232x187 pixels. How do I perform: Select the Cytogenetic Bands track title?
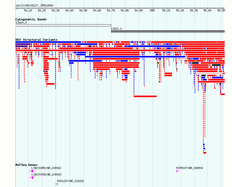click(x=31, y=19)
